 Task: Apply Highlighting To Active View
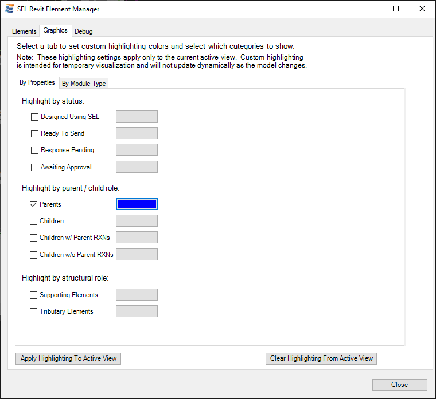tap(68, 358)
